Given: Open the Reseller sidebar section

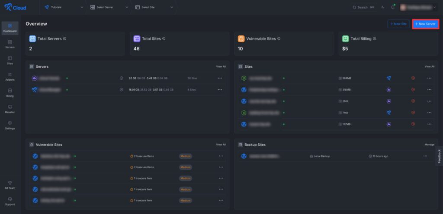Looking at the screenshot, I should [10, 109].
